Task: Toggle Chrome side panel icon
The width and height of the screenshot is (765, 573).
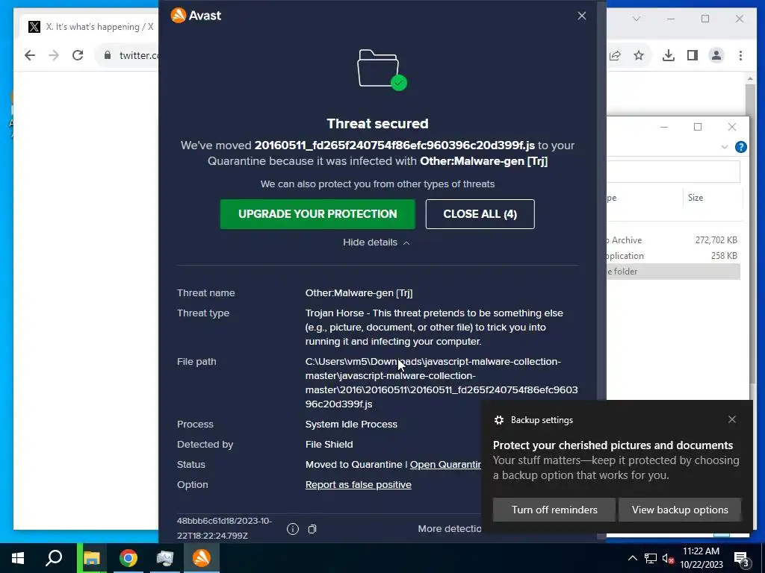Action: (x=693, y=55)
